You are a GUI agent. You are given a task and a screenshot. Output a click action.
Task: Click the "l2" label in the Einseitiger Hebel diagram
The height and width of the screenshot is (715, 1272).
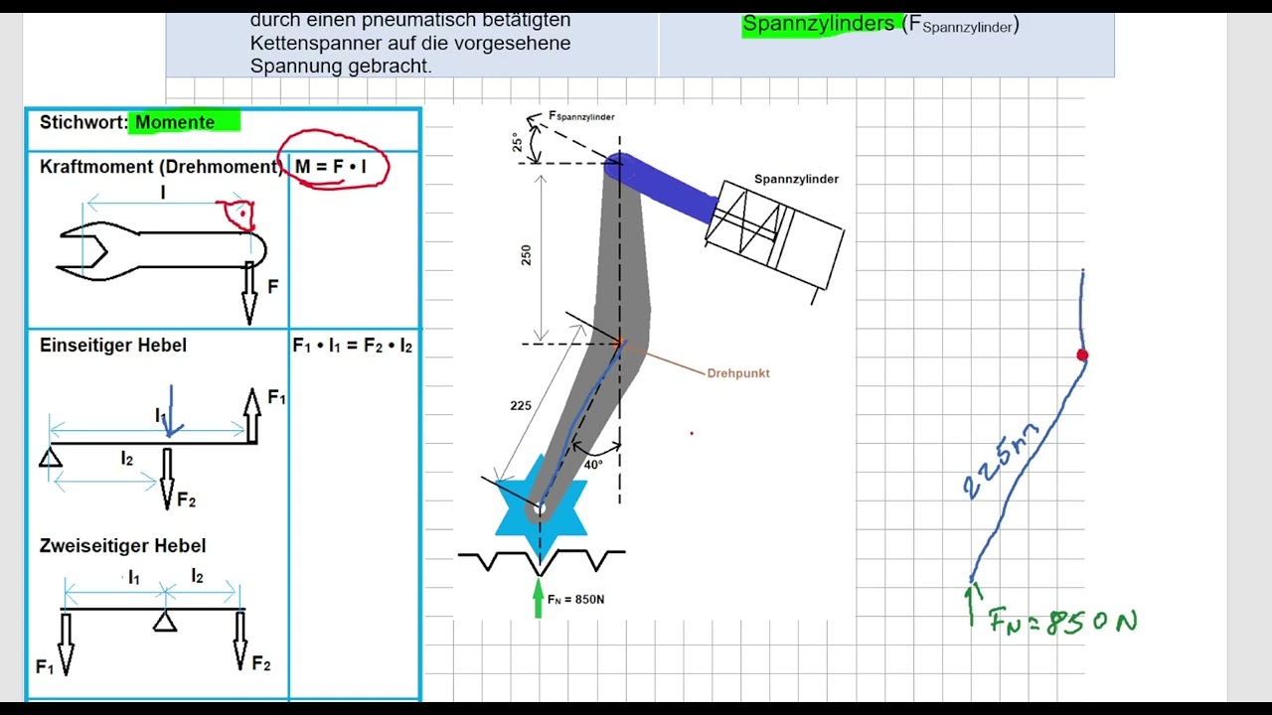click(x=127, y=459)
